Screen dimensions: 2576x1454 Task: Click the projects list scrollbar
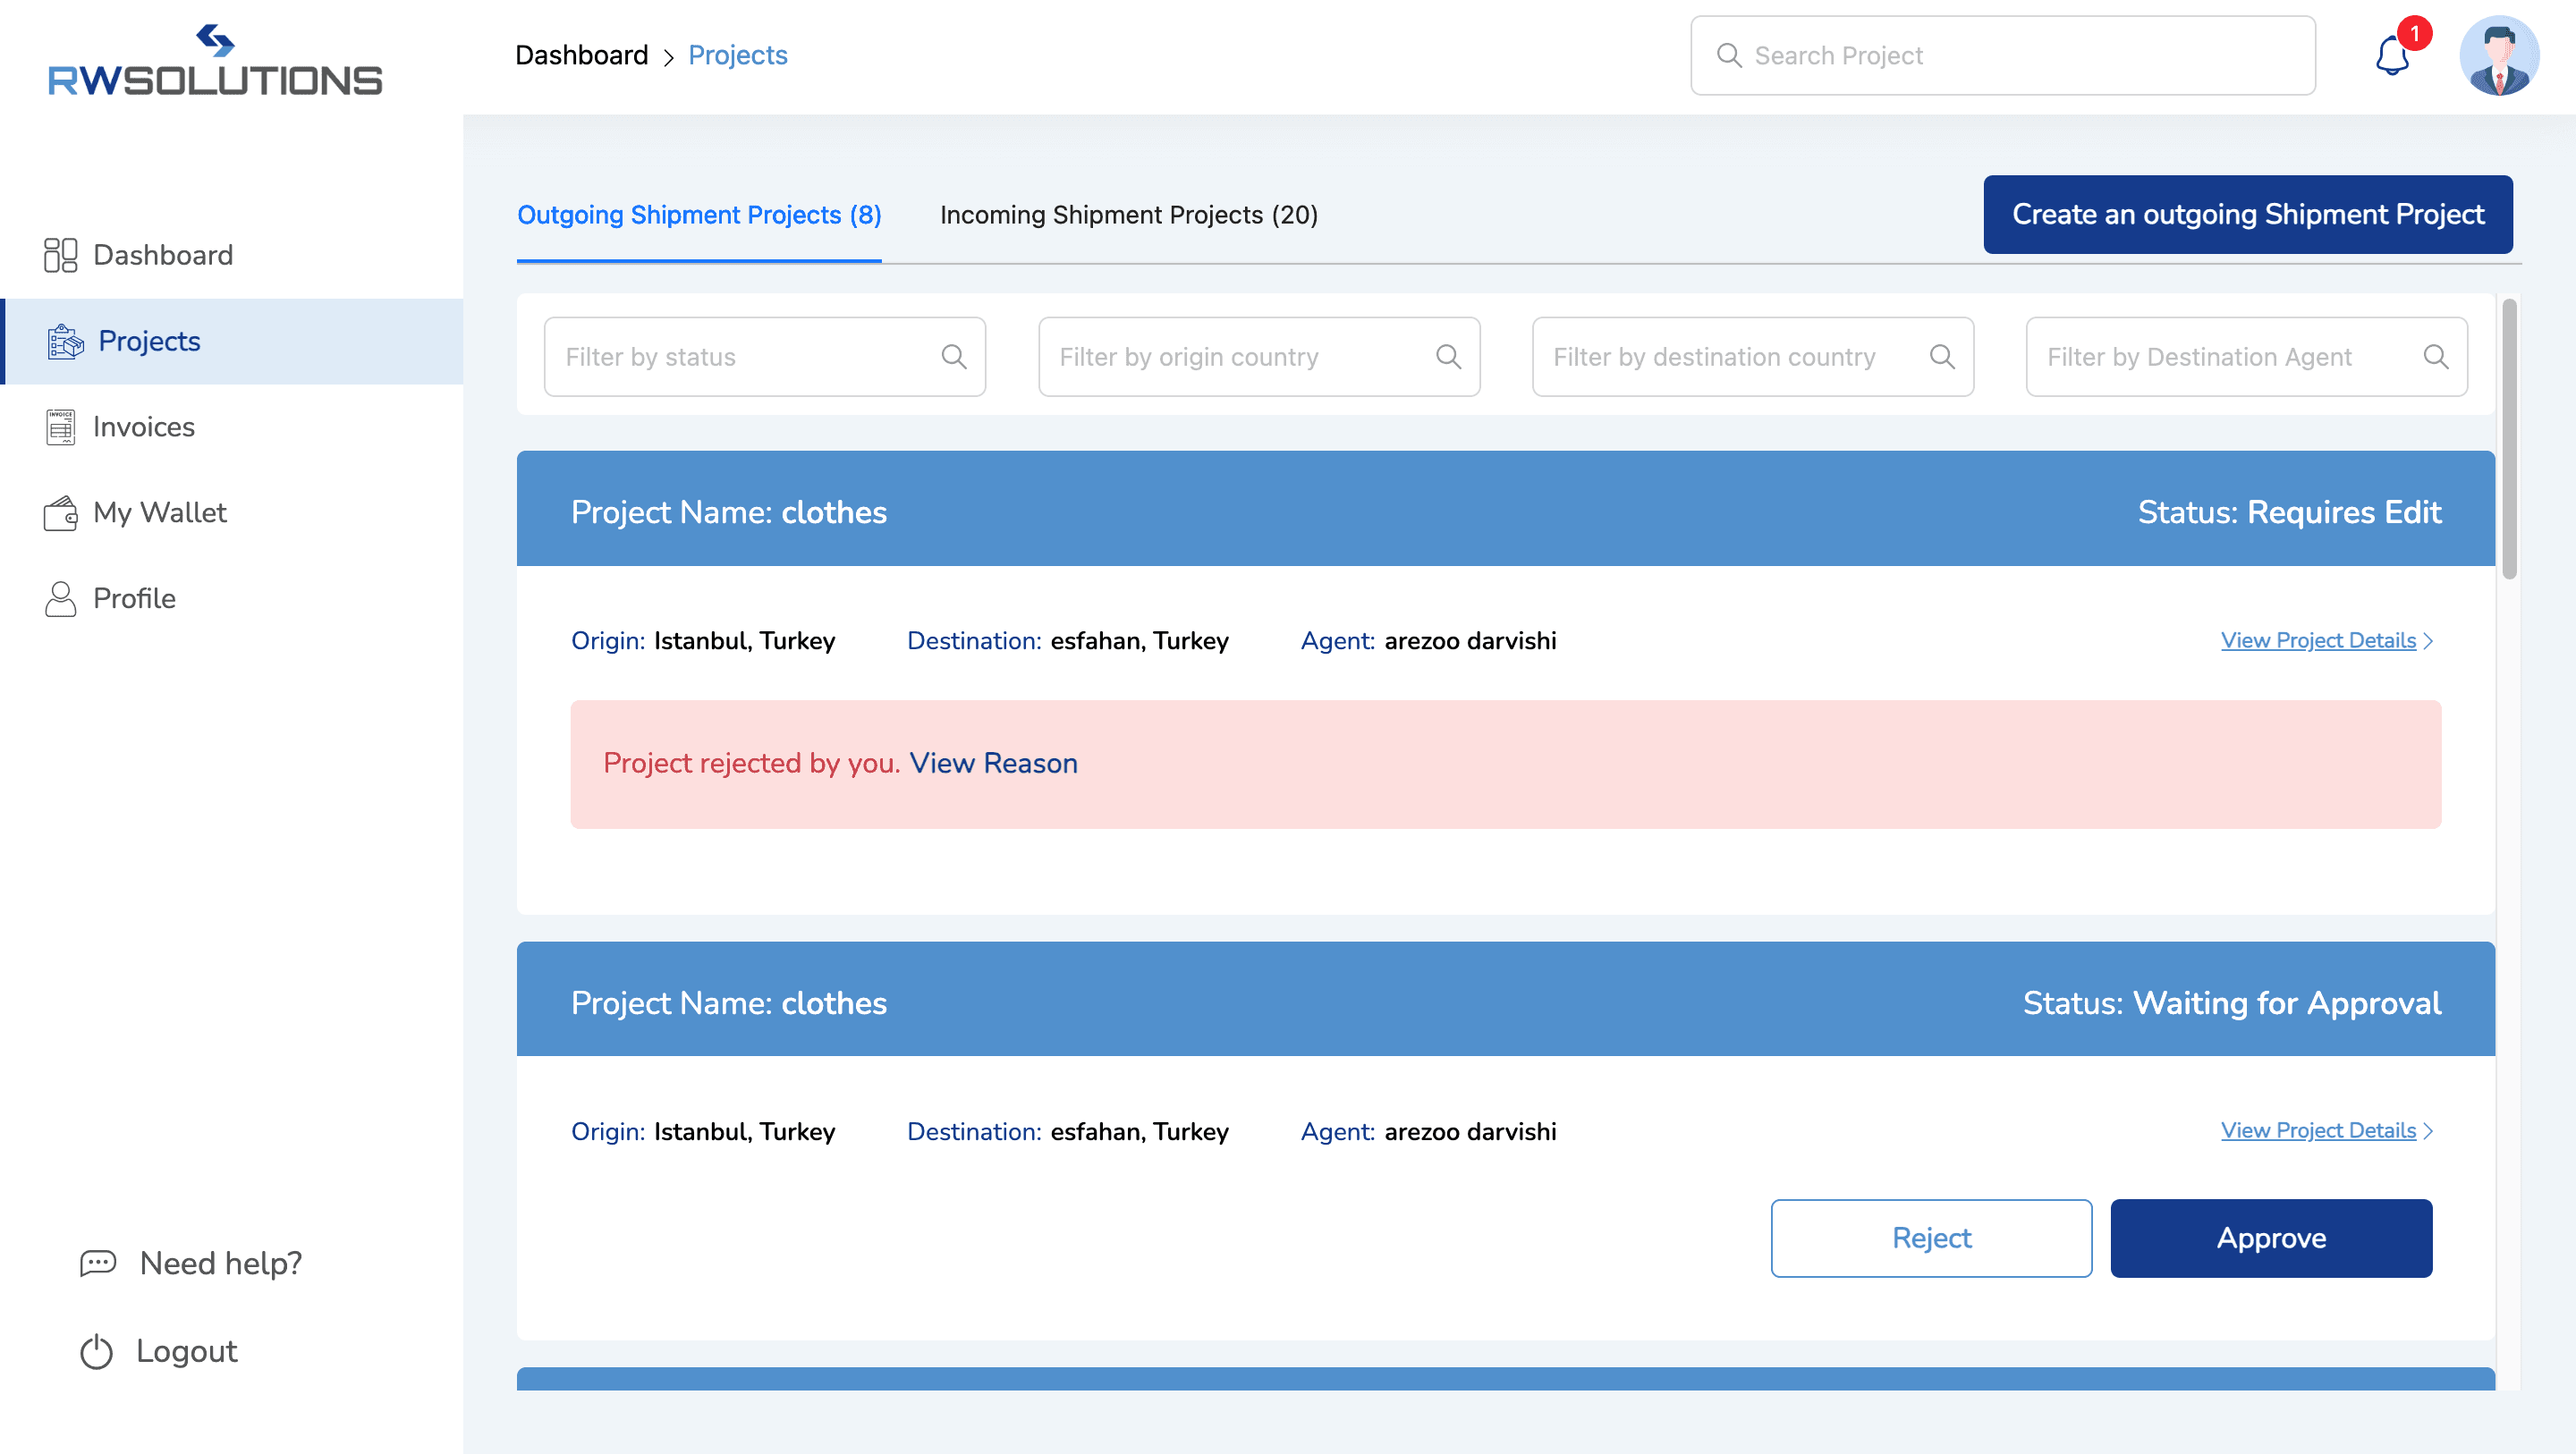(2509, 438)
